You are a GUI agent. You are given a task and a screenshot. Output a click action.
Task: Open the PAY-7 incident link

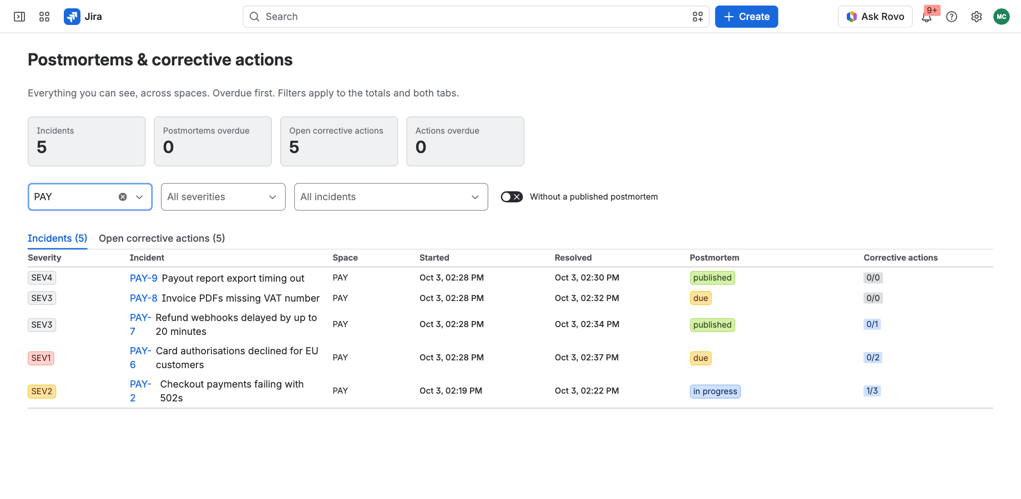pos(140,324)
